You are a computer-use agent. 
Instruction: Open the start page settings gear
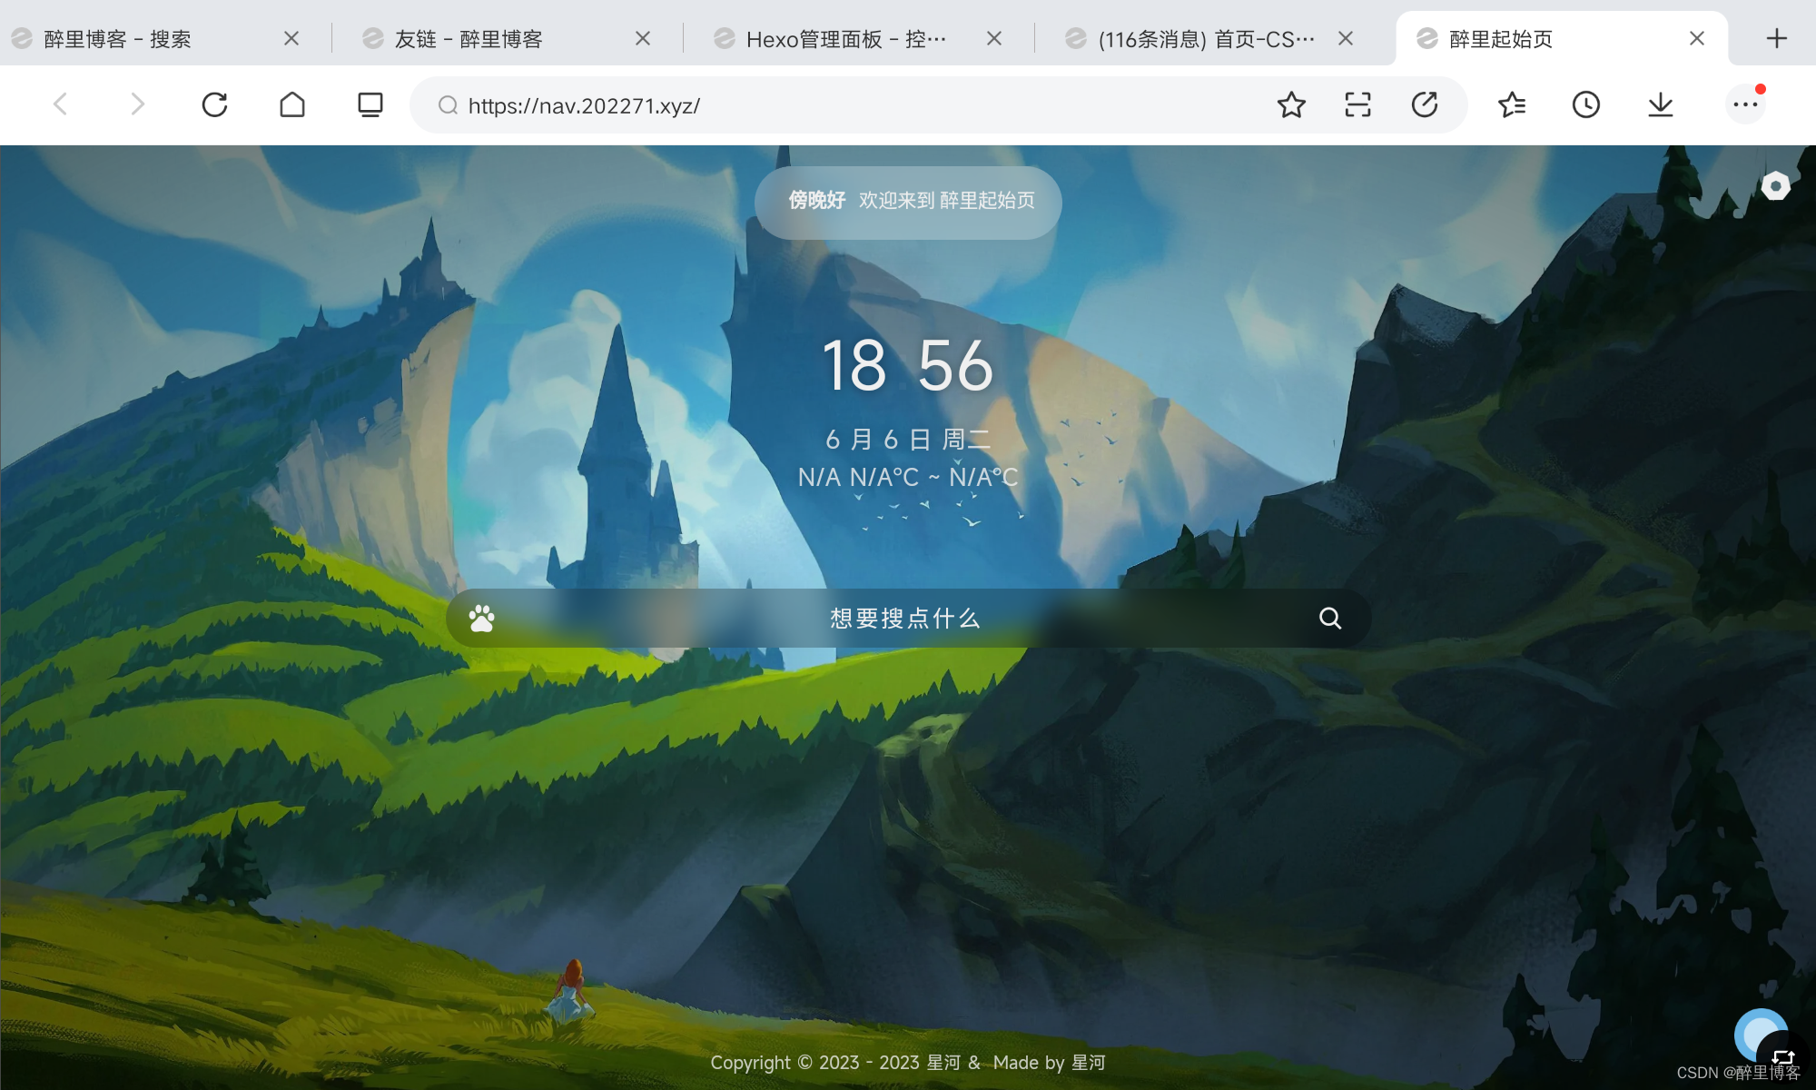coord(1775,186)
